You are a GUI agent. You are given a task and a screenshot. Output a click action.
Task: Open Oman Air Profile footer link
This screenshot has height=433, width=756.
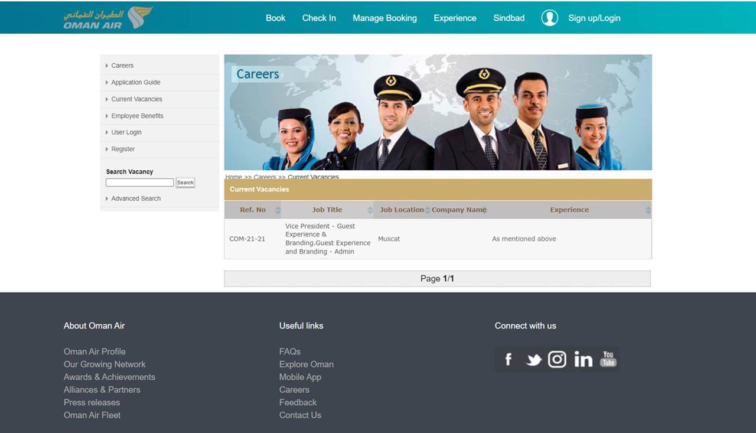(x=94, y=351)
